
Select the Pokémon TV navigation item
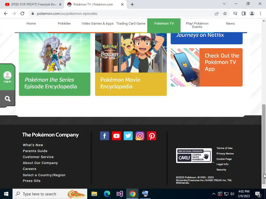164,25
